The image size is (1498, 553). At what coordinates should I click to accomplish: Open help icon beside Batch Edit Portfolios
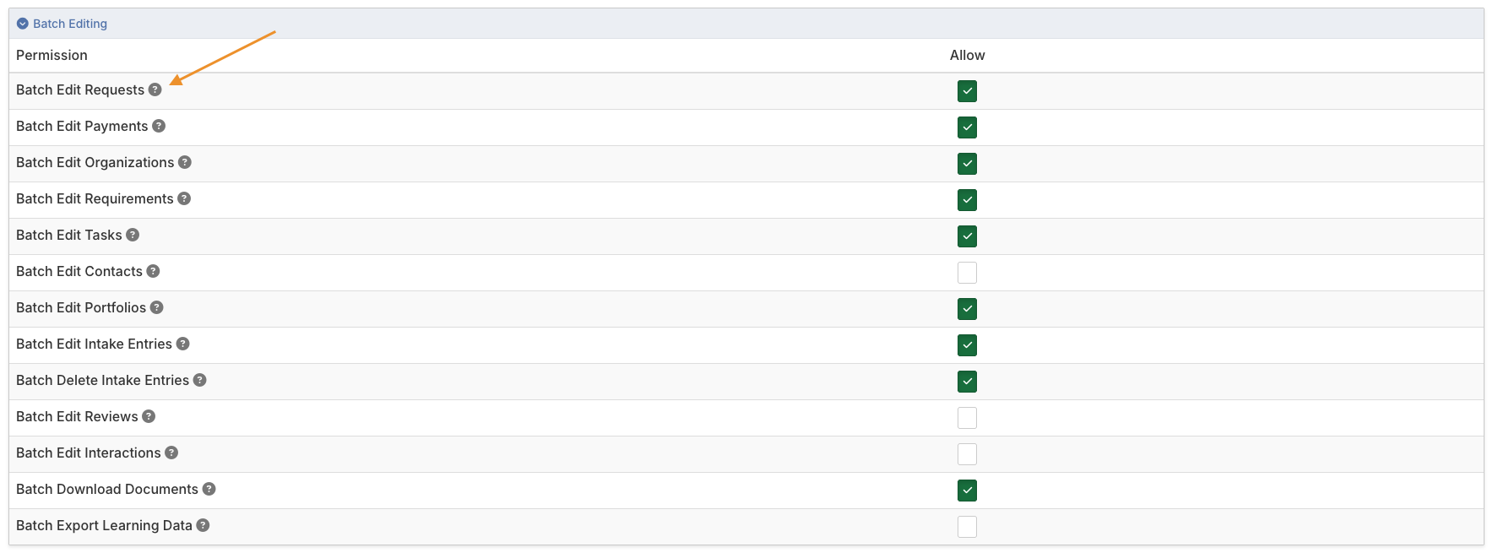[x=157, y=307]
